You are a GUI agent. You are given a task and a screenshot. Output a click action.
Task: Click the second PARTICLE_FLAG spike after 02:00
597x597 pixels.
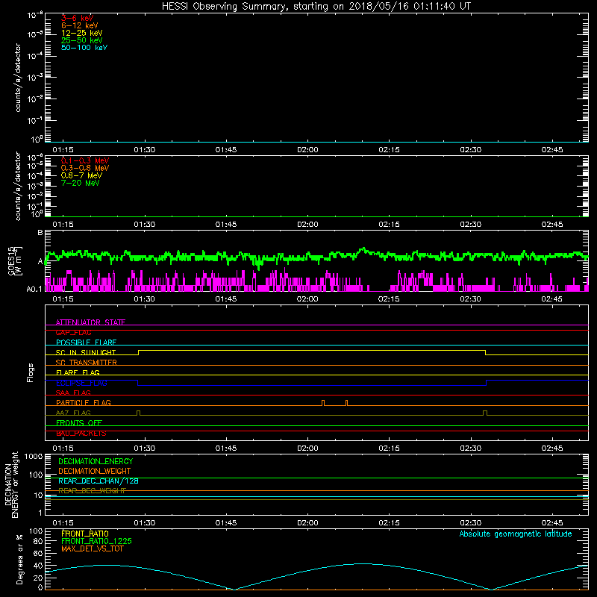(346, 403)
